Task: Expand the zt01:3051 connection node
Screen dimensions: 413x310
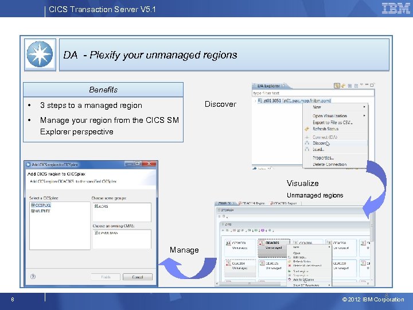Action: point(255,100)
